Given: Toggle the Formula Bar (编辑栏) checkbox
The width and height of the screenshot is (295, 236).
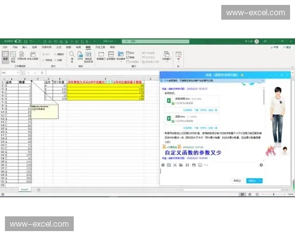Looking at the screenshot, I should click(59, 54).
